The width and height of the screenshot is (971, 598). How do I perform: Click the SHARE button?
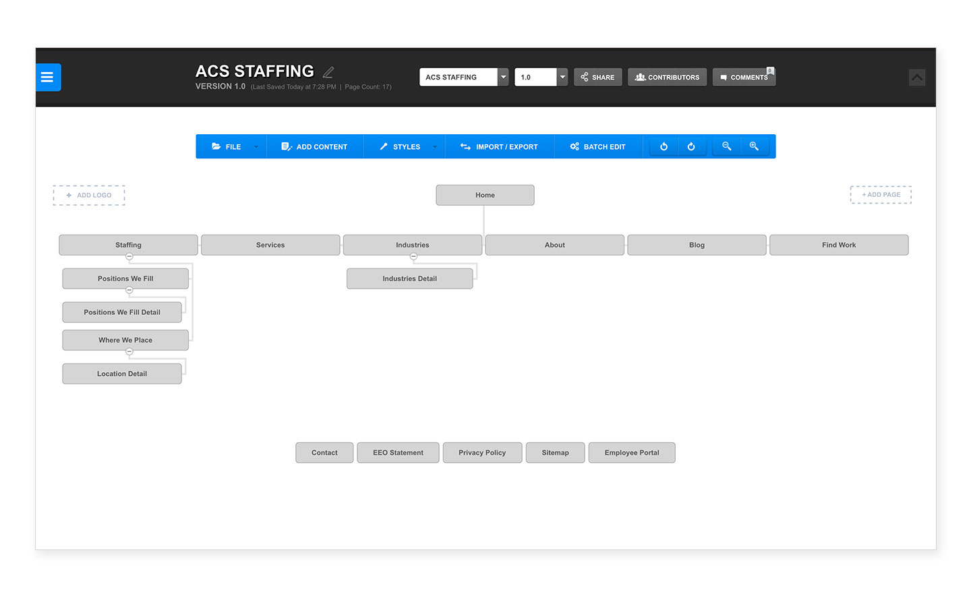pos(598,78)
